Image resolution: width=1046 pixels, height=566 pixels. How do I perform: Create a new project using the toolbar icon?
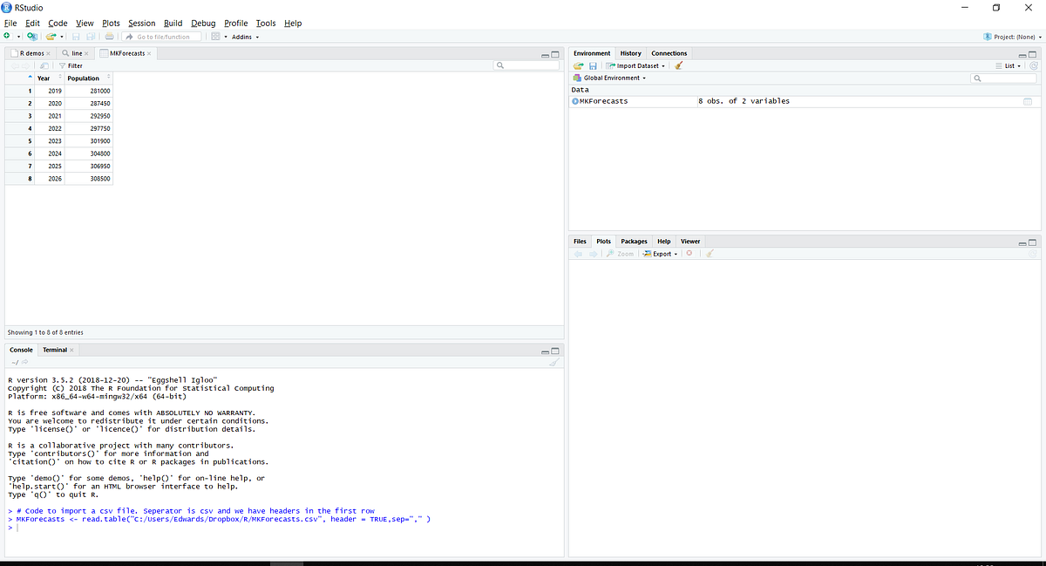[31, 36]
